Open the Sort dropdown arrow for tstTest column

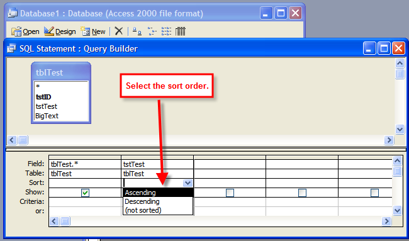(x=188, y=183)
